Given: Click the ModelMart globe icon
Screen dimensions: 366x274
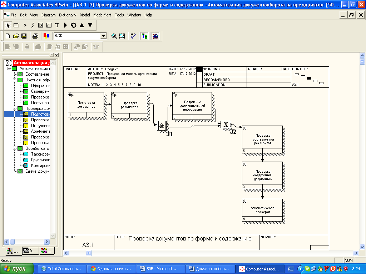Looking at the screenshot, I should pyautogui.click(x=156, y=36).
